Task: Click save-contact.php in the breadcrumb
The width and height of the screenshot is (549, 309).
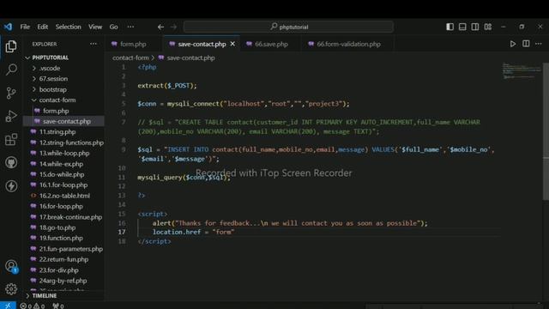Action: click(190, 58)
